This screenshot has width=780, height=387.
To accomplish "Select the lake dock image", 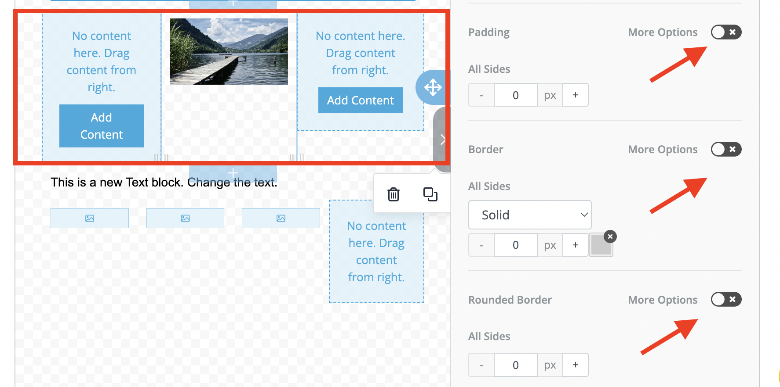I will tap(229, 51).
